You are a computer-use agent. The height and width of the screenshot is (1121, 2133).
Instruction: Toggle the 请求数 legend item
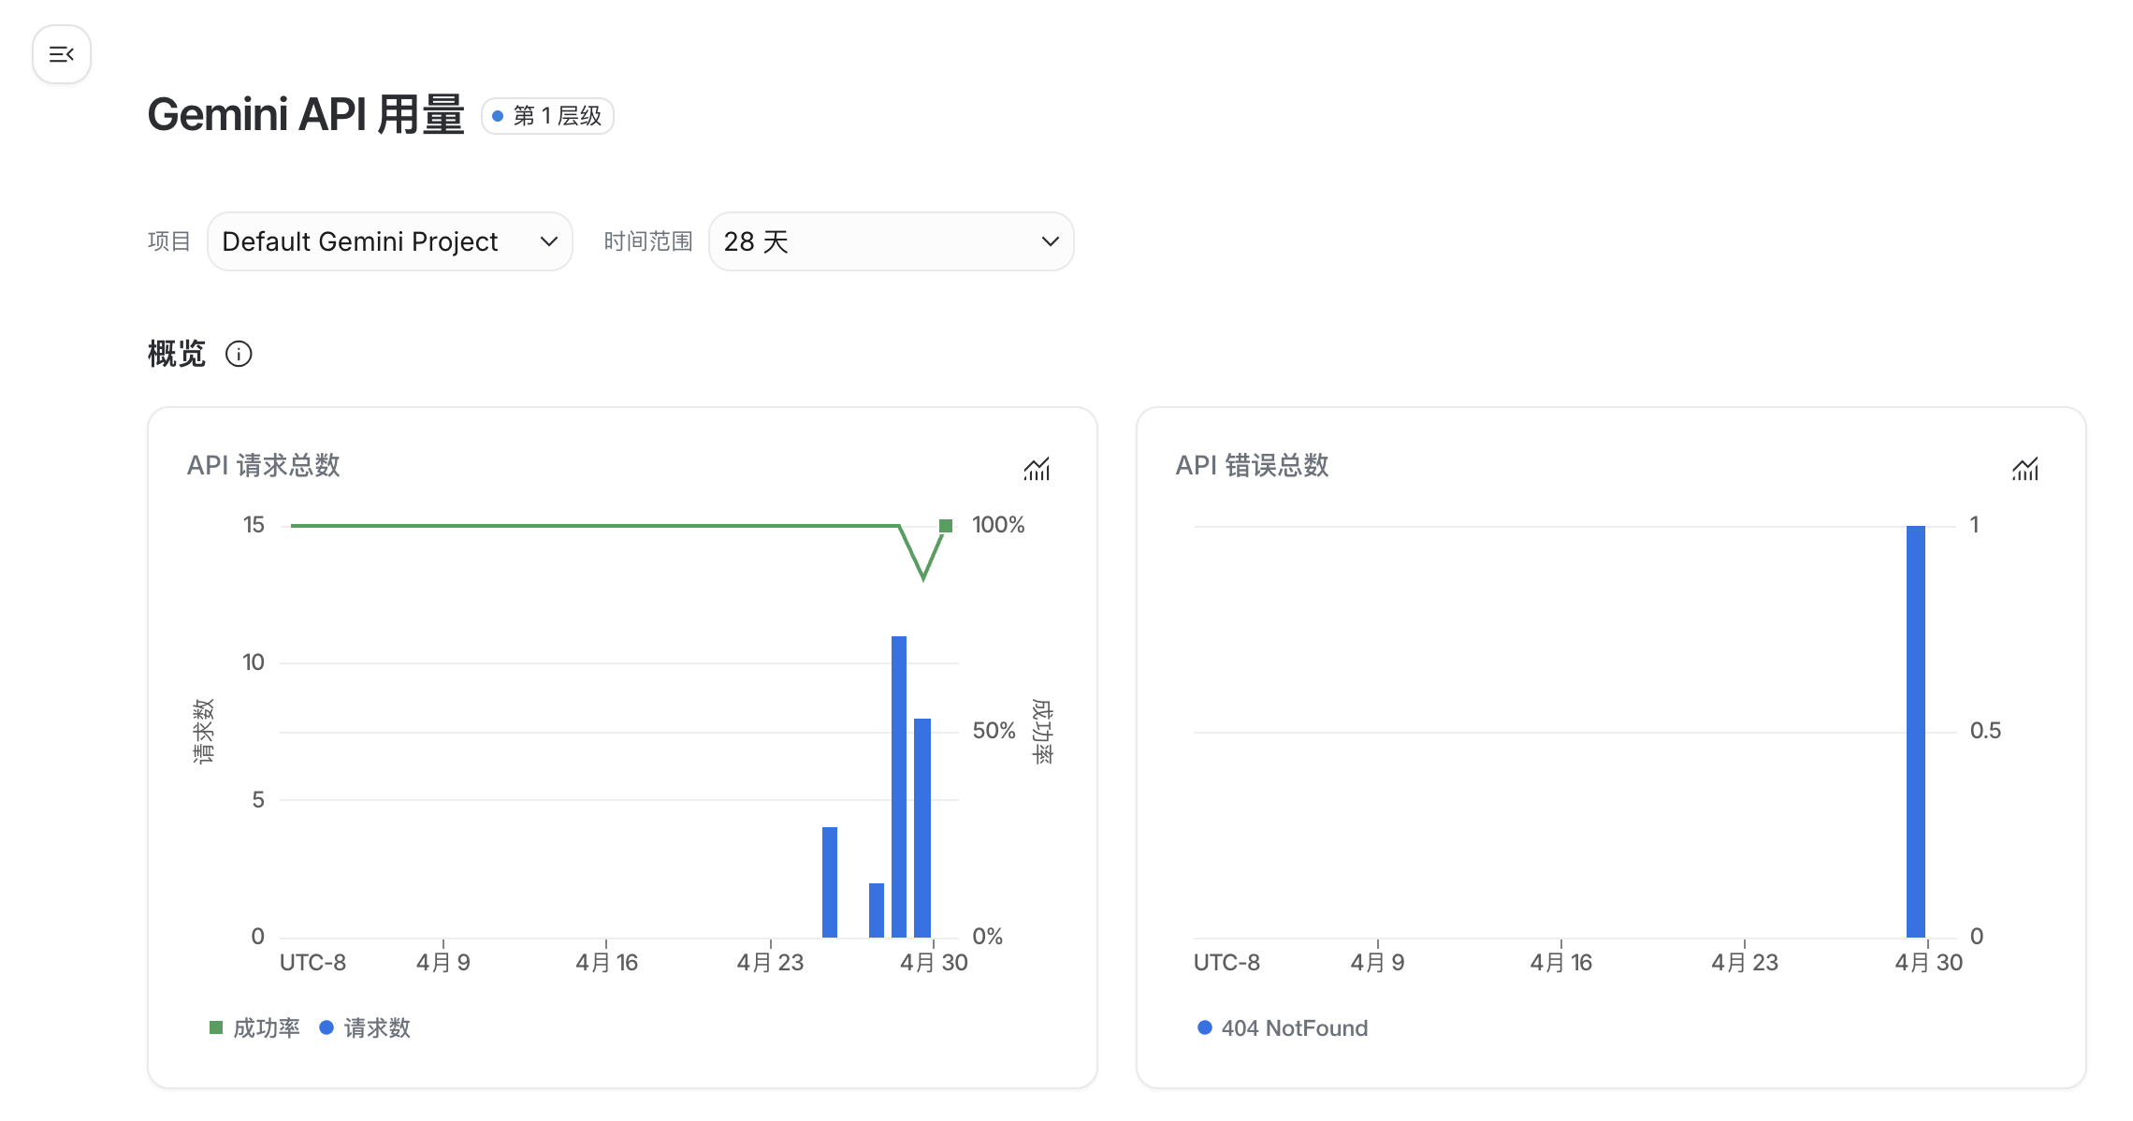tap(365, 1027)
